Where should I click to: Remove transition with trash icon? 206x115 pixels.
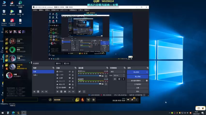pyautogui.click(x=119, y=79)
